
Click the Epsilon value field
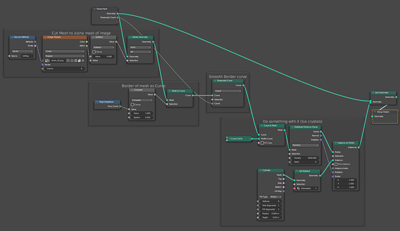142,118
